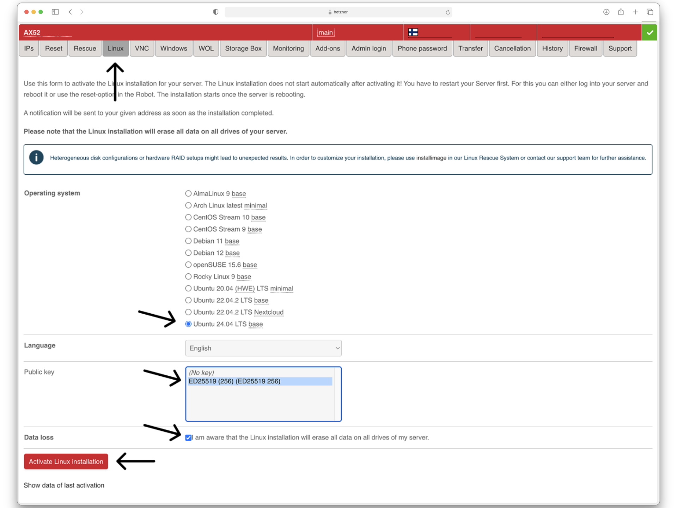Select Arch Linux latest minimal

point(188,205)
